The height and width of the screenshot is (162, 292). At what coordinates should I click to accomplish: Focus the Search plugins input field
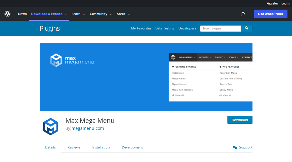[221, 28]
